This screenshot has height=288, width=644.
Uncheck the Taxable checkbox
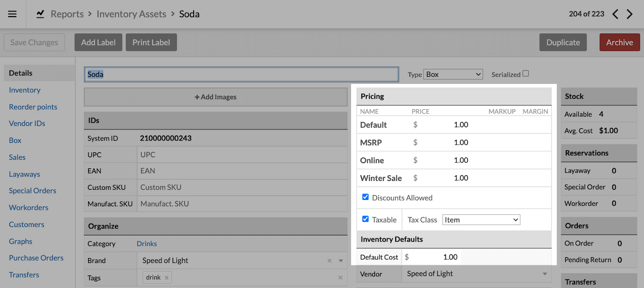[365, 219]
